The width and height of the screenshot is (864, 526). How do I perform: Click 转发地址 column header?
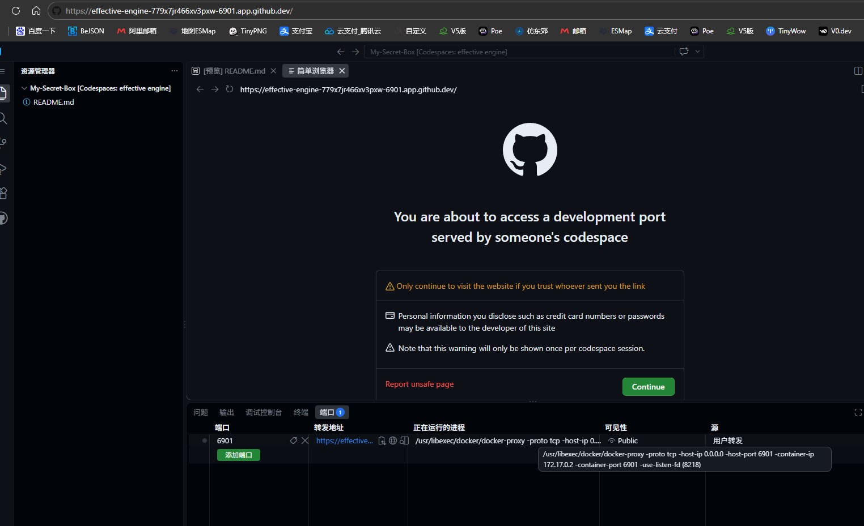(329, 427)
